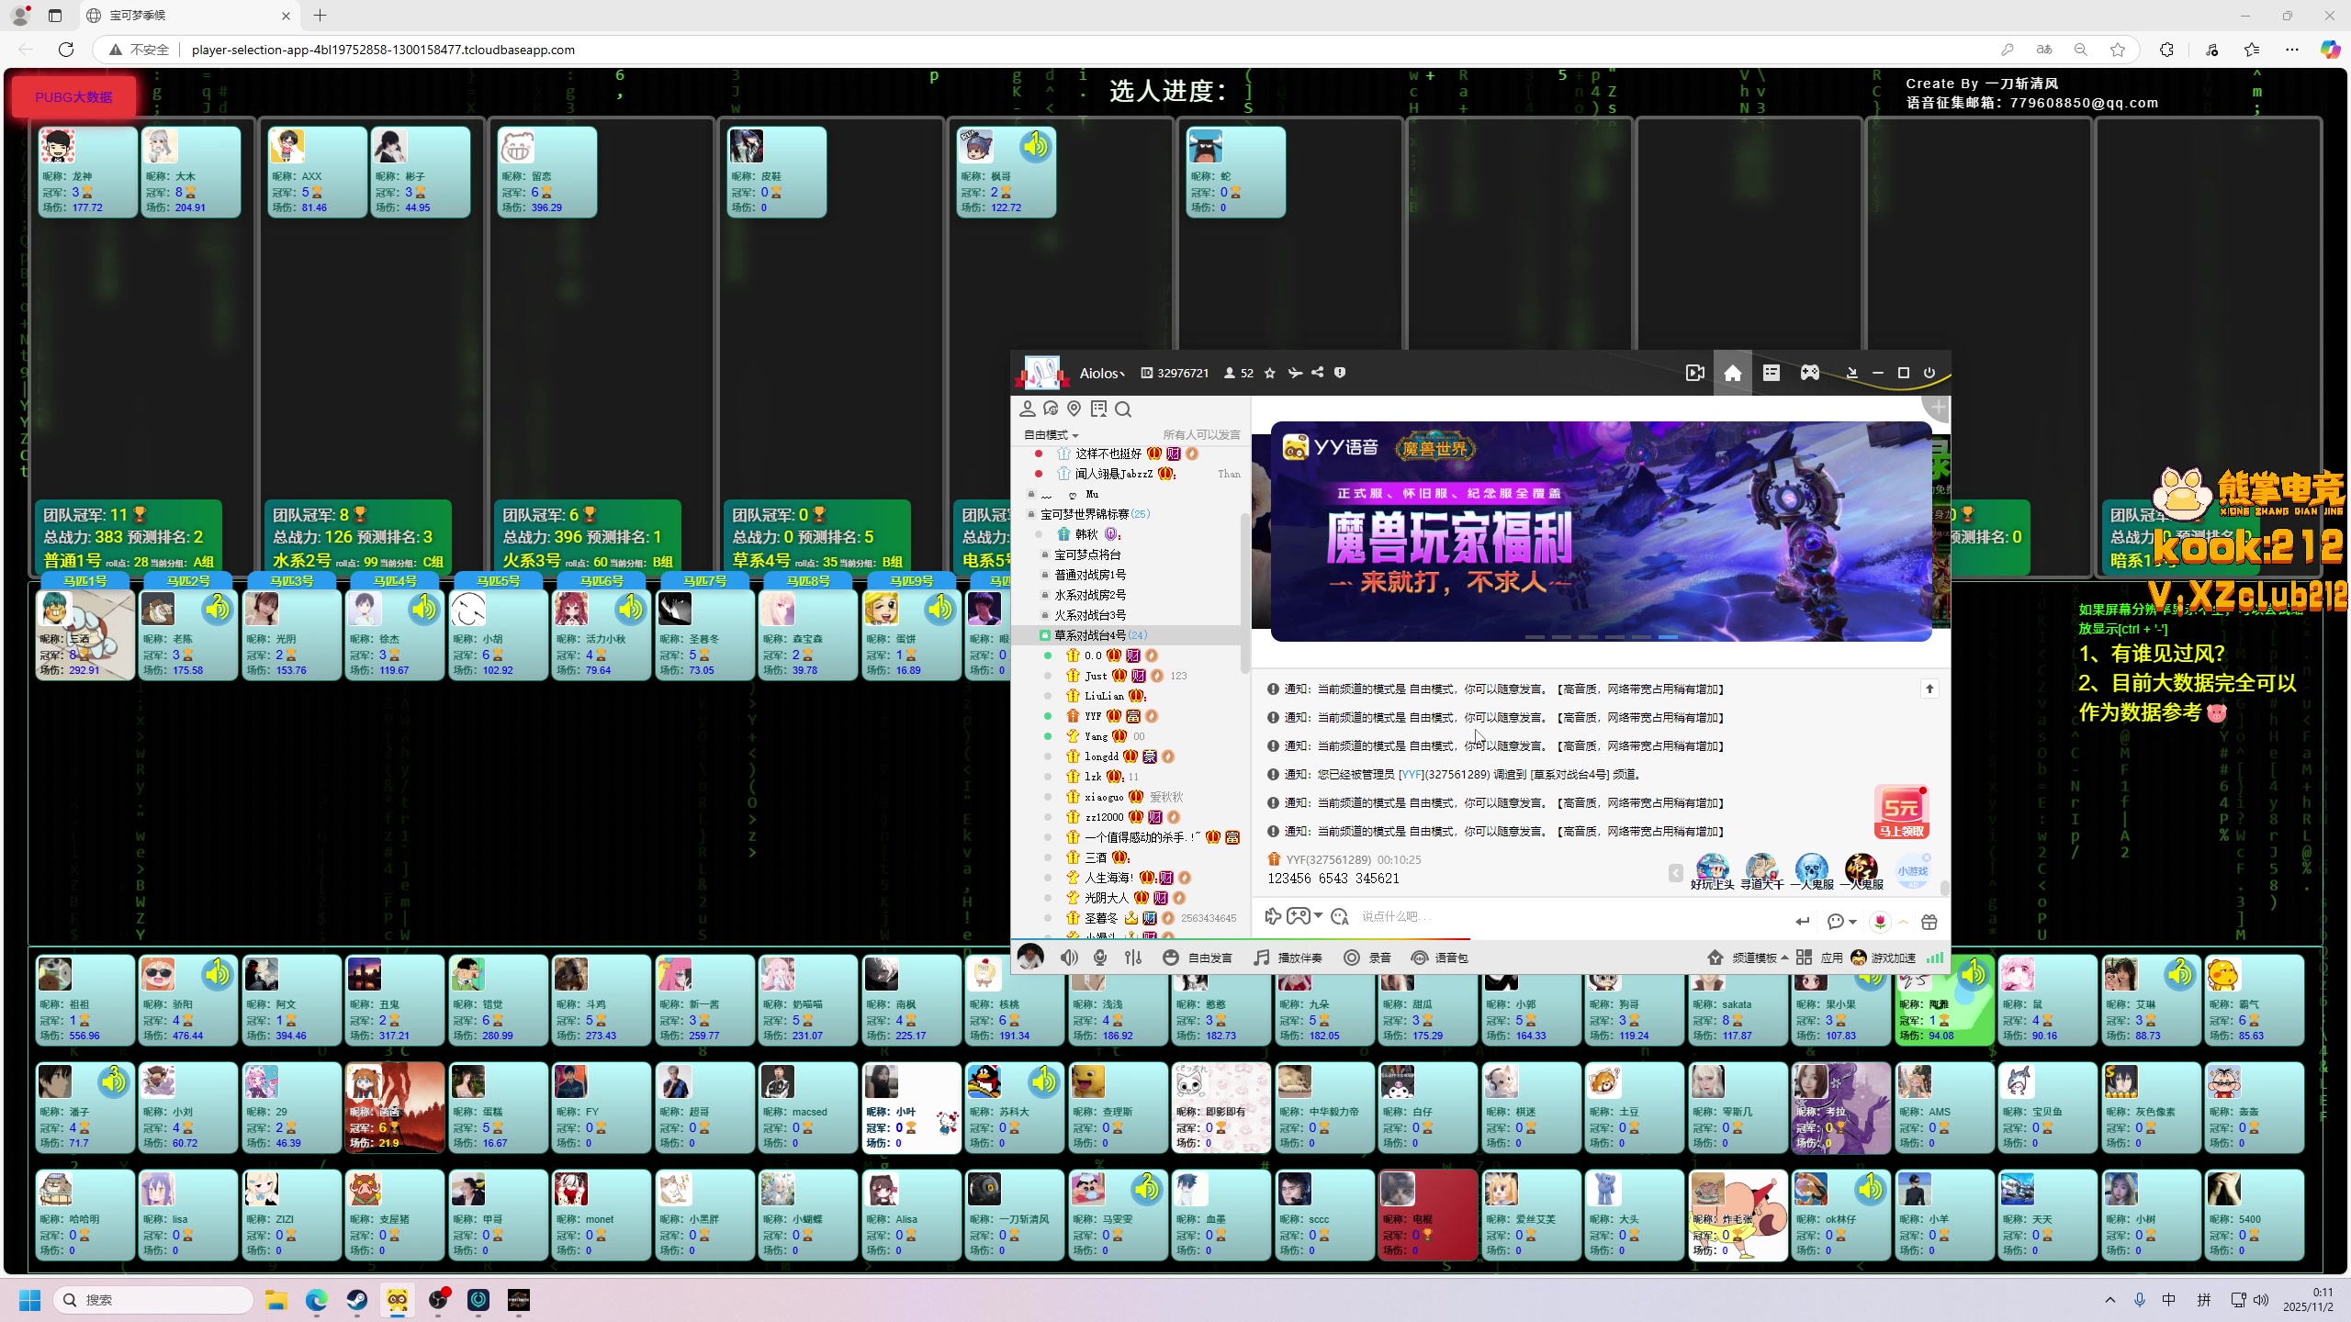Click the channel share icon
Viewport: 2351px width, 1322px height.
point(1318,373)
